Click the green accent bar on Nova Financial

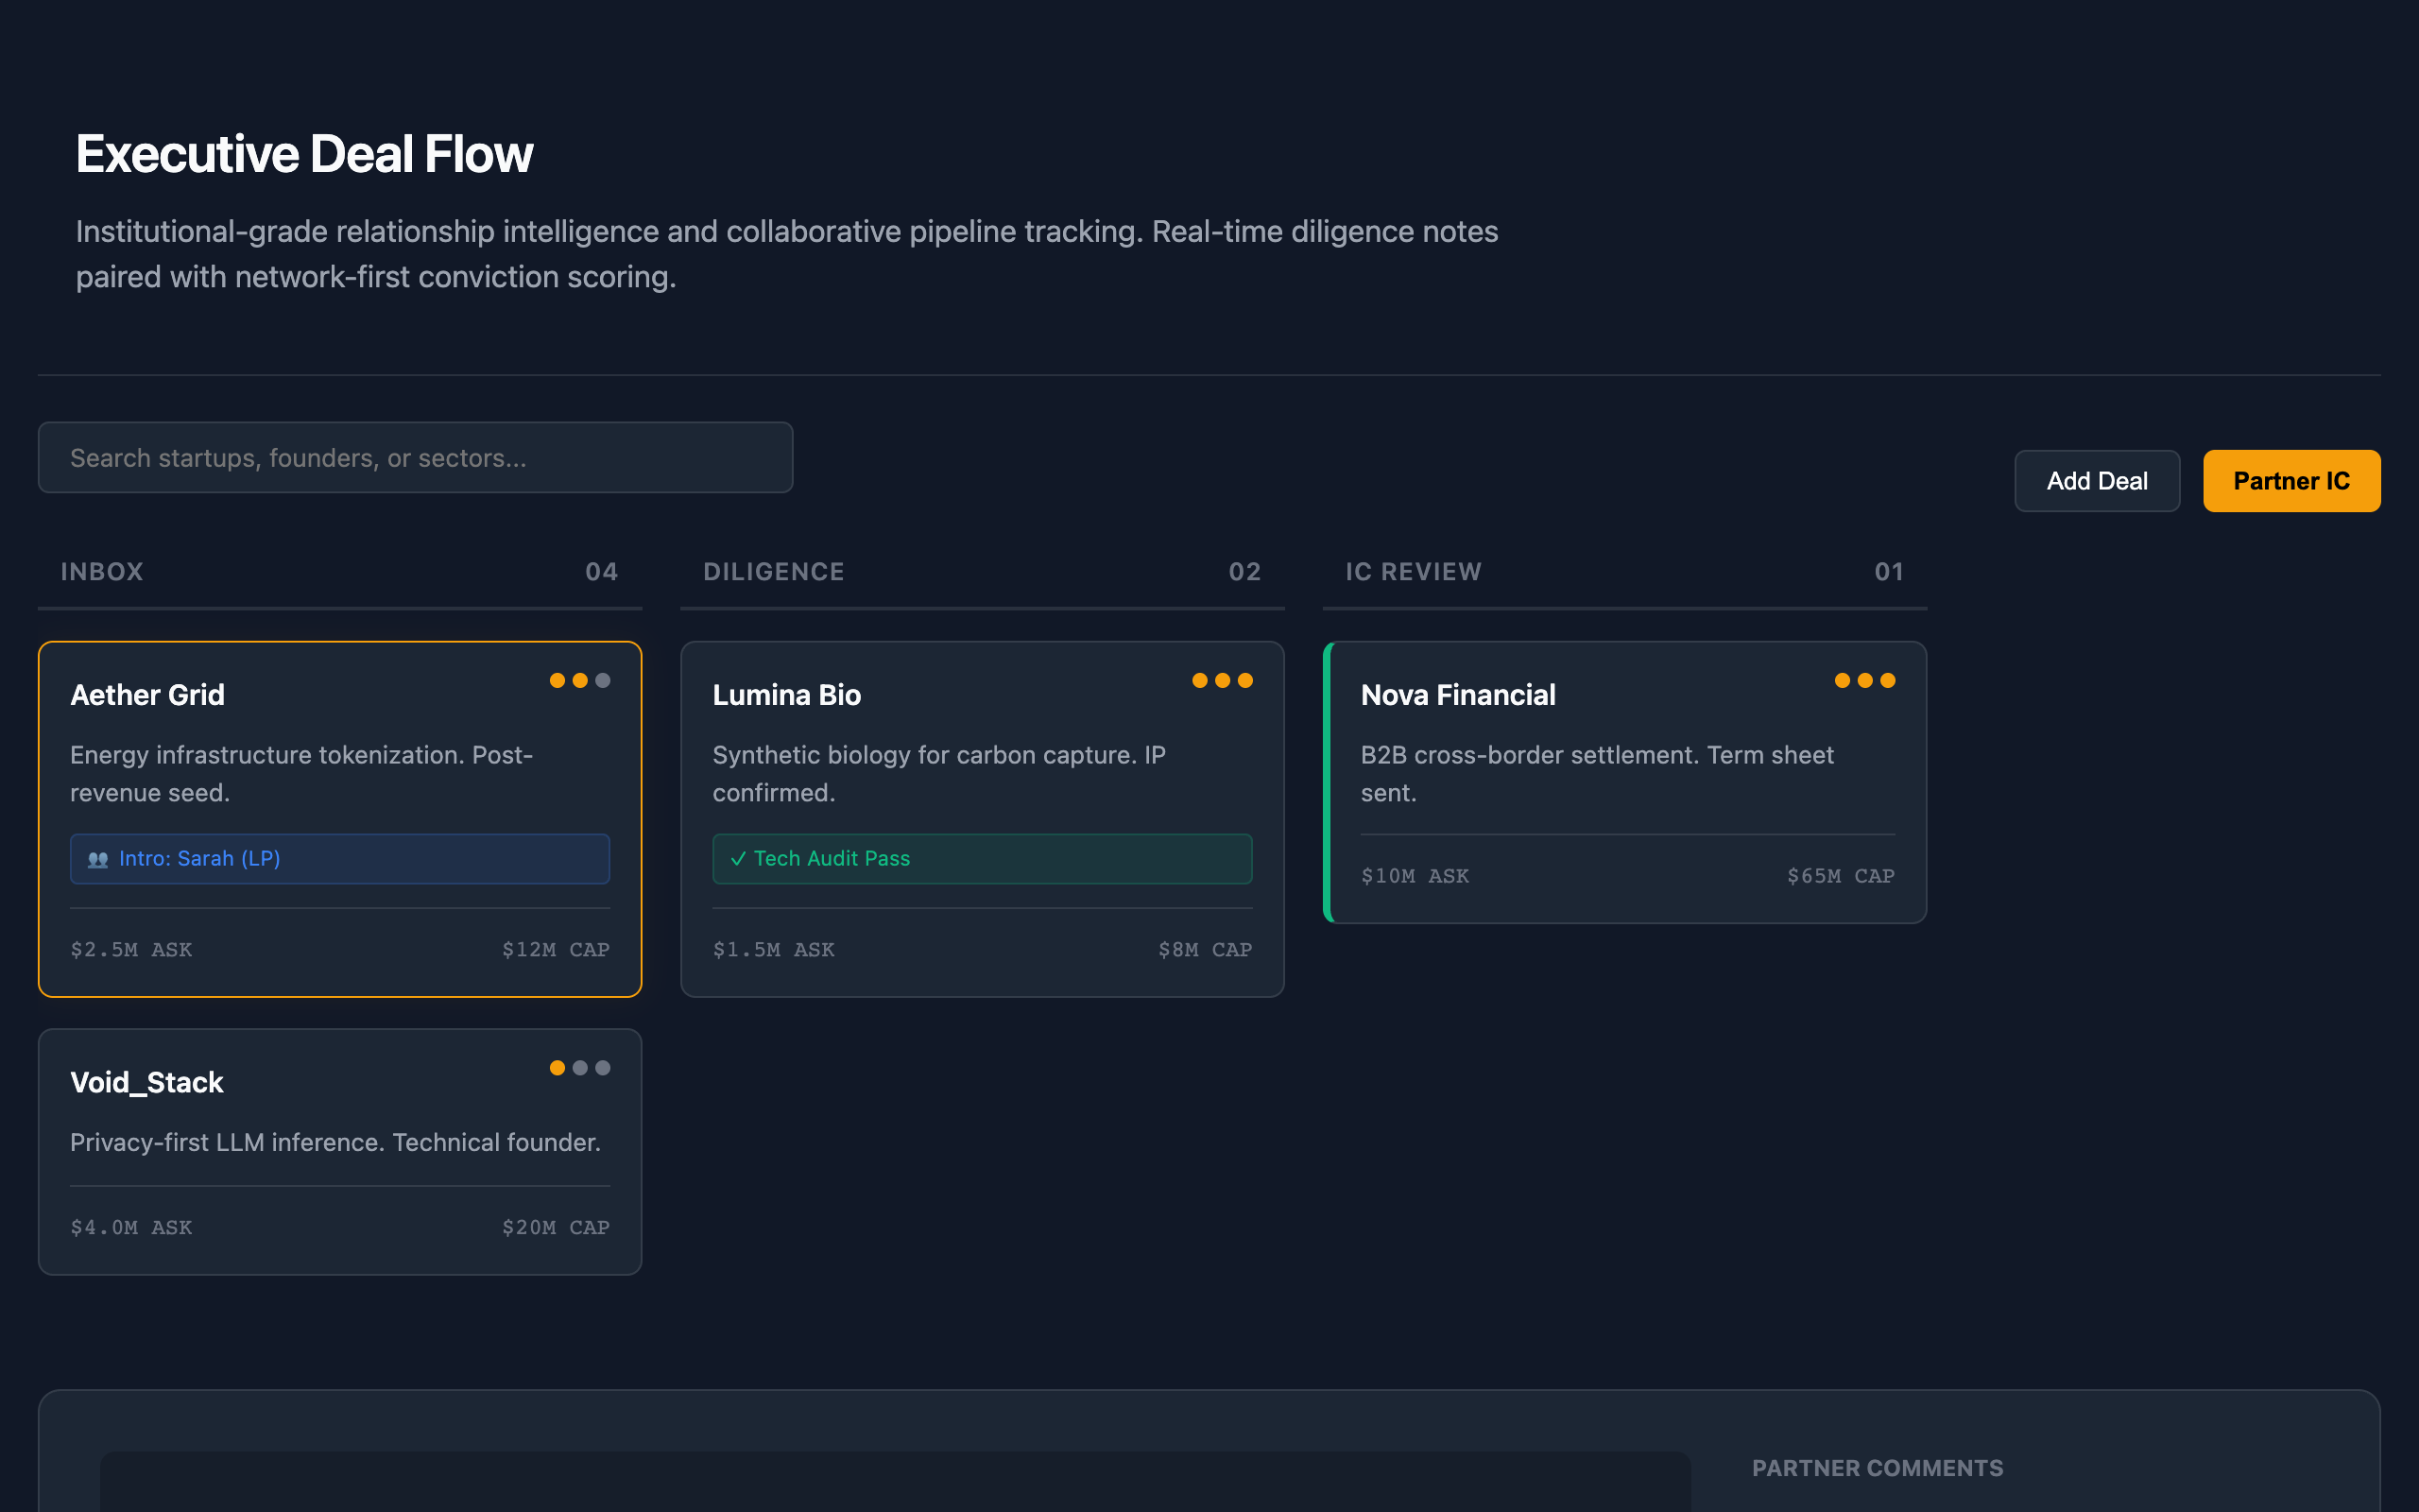click(1329, 782)
